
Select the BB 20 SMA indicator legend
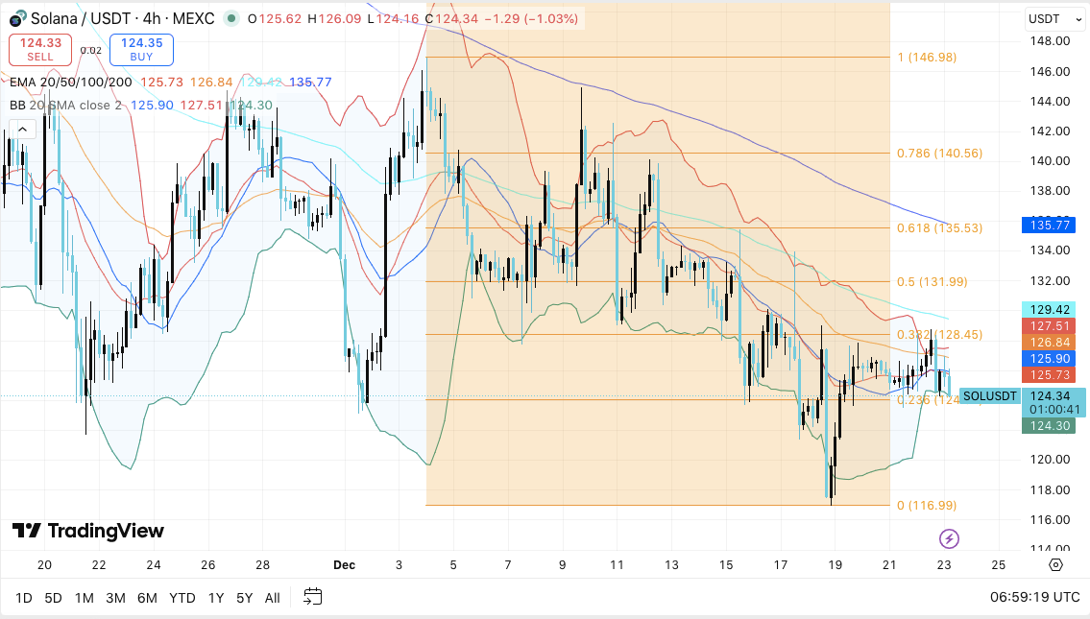click(x=65, y=105)
